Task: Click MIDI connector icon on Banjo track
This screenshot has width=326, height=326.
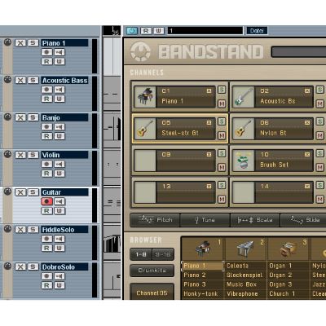Action: (7, 117)
